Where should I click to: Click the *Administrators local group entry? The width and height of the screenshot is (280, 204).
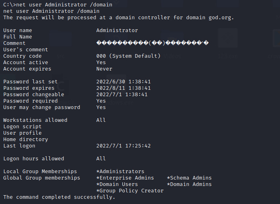click(120, 172)
